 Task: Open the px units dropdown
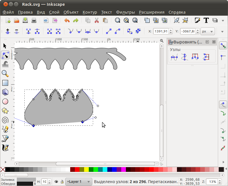pos(208,31)
